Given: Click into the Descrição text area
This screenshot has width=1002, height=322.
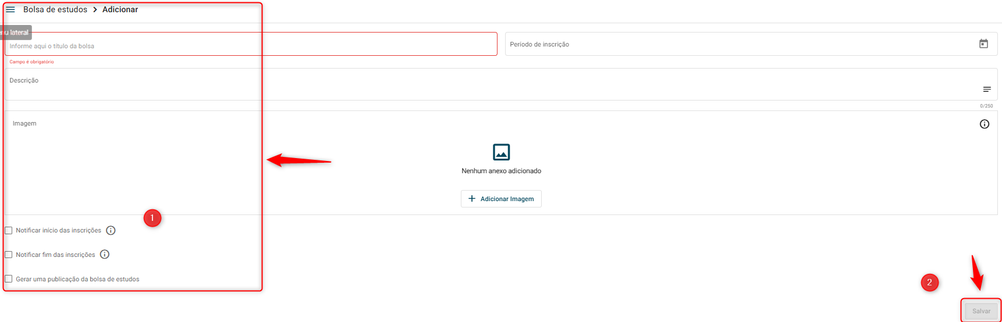Looking at the screenshot, I should tap(501, 84).
